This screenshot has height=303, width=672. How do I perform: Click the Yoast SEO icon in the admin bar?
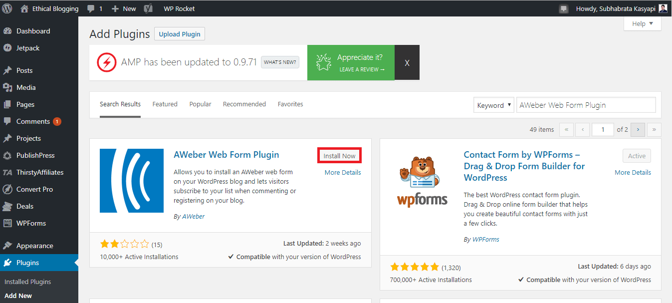(147, 8)
